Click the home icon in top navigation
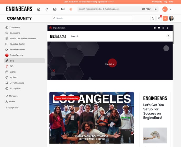This screenshot has width=181, height=147. 39,9
